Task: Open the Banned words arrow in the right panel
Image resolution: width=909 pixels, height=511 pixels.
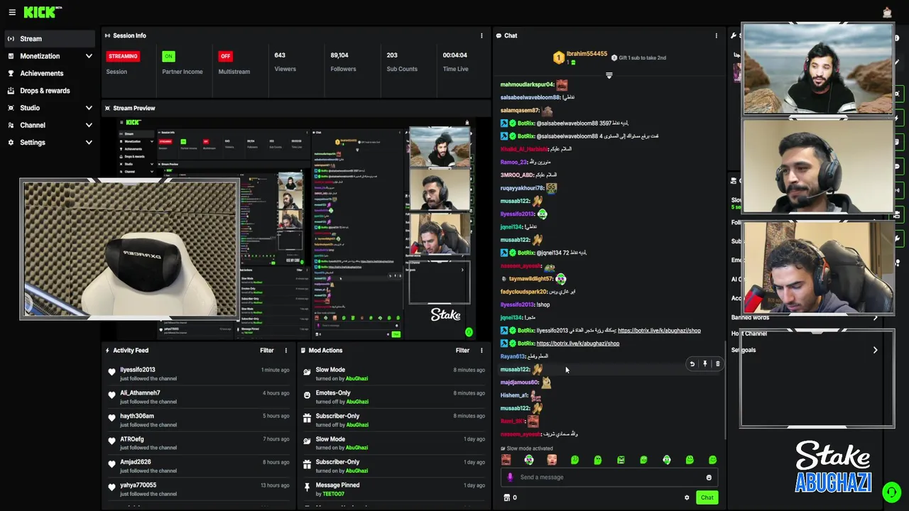Action: (875, 318)
